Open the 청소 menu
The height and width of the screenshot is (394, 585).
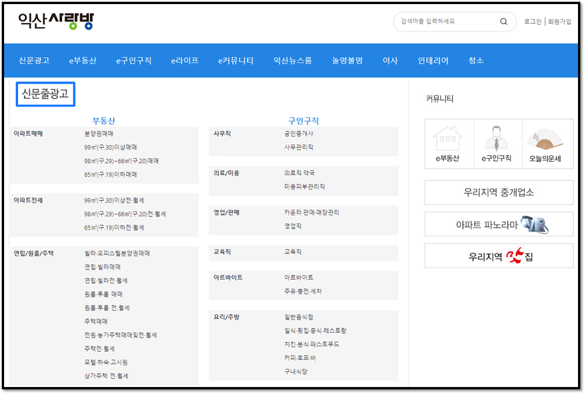point(476,61)
